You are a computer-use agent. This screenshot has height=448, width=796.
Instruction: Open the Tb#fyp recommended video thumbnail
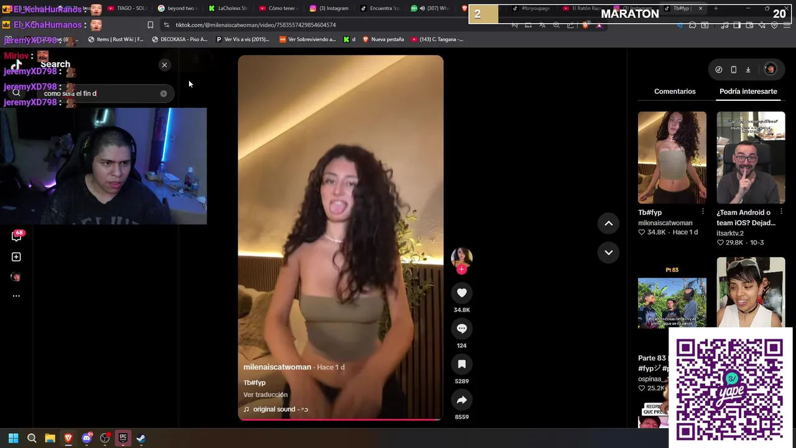point(672,157)
